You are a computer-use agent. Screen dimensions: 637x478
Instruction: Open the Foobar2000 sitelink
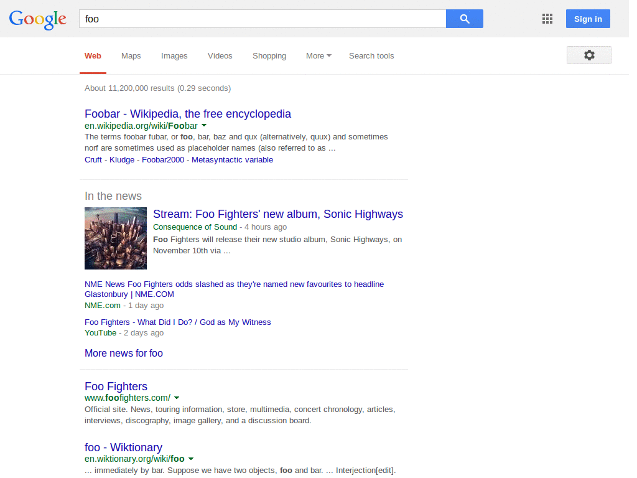[x=163, y=160]
